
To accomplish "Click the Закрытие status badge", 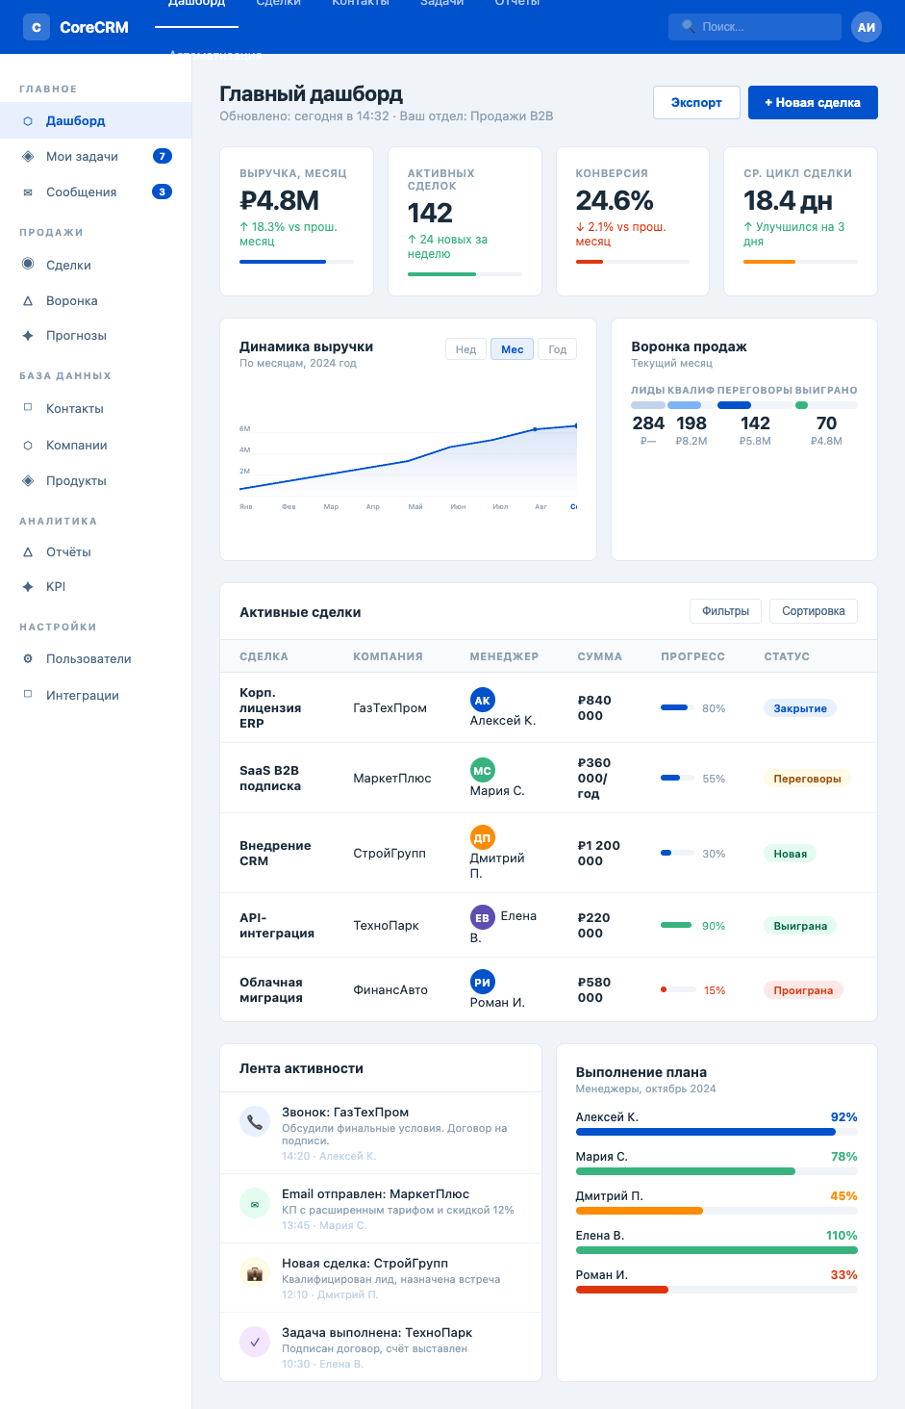I will pyautogui.click(x=800, y=708).
